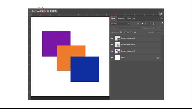Screen dimensions: 192x109
Task: Click the Непрозрачность opacity value field
Action: click(x=158, y=28)
